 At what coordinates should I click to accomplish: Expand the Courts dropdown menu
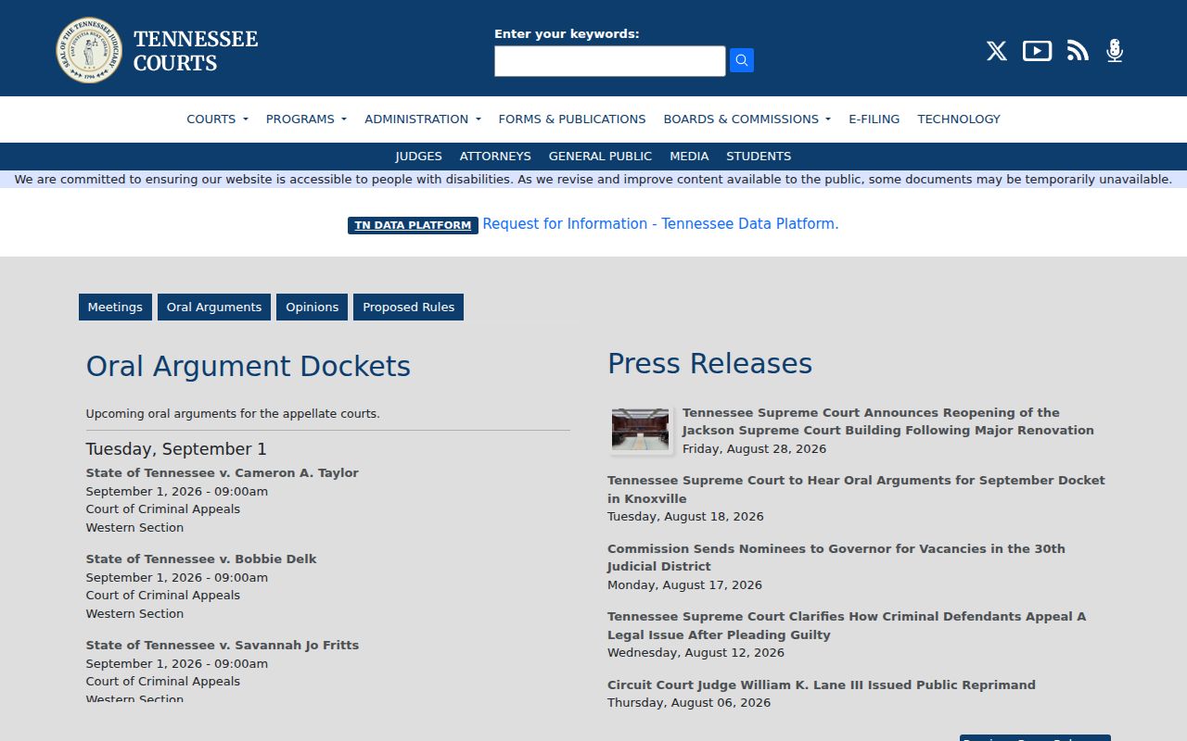[x=217, y=119]
